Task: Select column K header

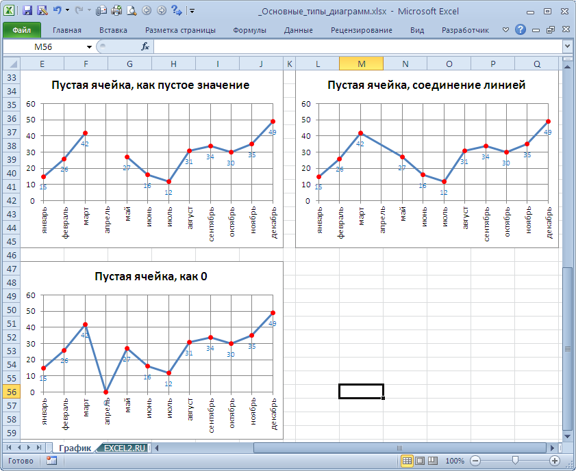Action: 290,64
